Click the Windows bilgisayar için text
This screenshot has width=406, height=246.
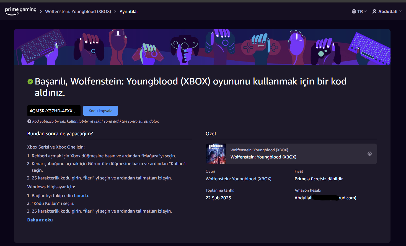(51, 187)
